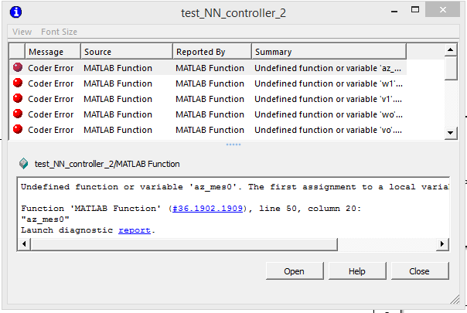
Task: Follow the #36.1902.1909 code link
Action: tap(207, 209)
